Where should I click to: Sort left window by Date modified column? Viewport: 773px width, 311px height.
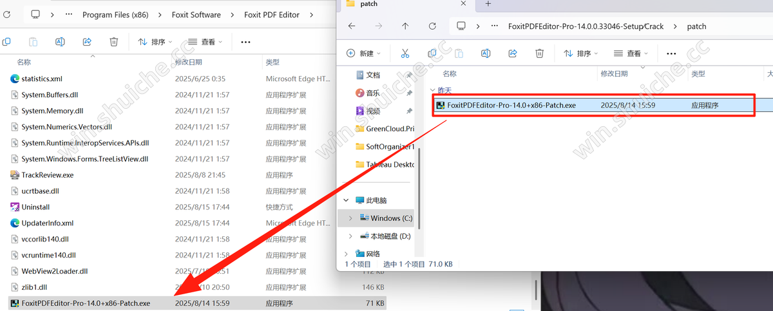pyautogui.click(x=188, y=62)
